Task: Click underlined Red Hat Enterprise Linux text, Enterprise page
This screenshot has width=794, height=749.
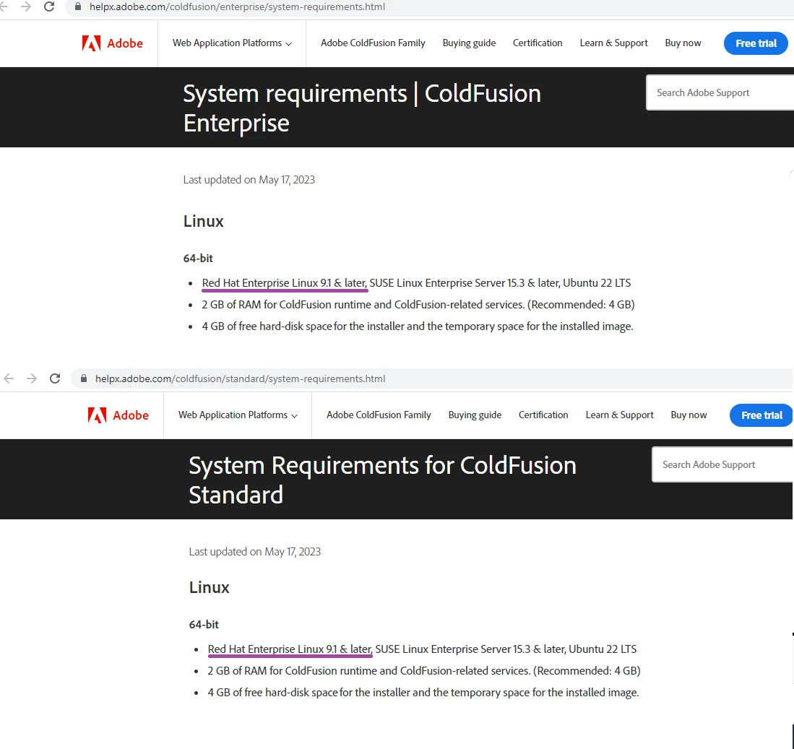Action: [x=284, y=283]
